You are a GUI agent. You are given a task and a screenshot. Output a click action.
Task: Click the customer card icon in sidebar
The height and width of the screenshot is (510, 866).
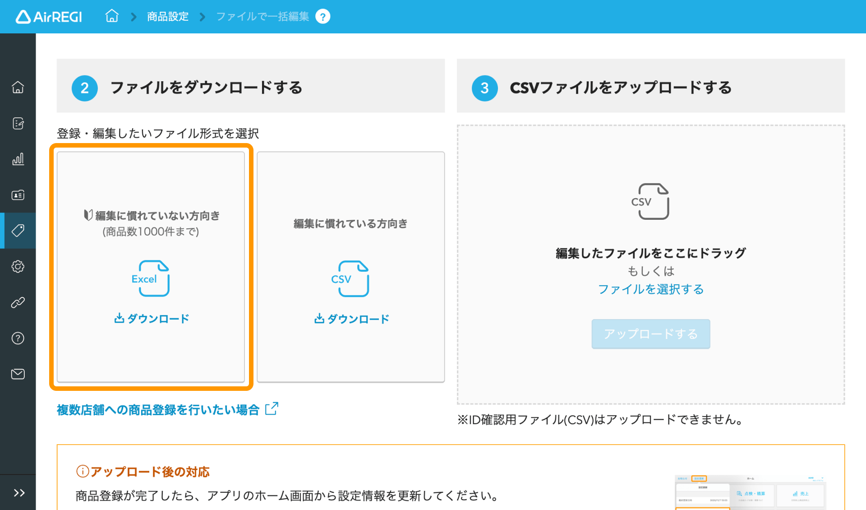coord(18,195)
